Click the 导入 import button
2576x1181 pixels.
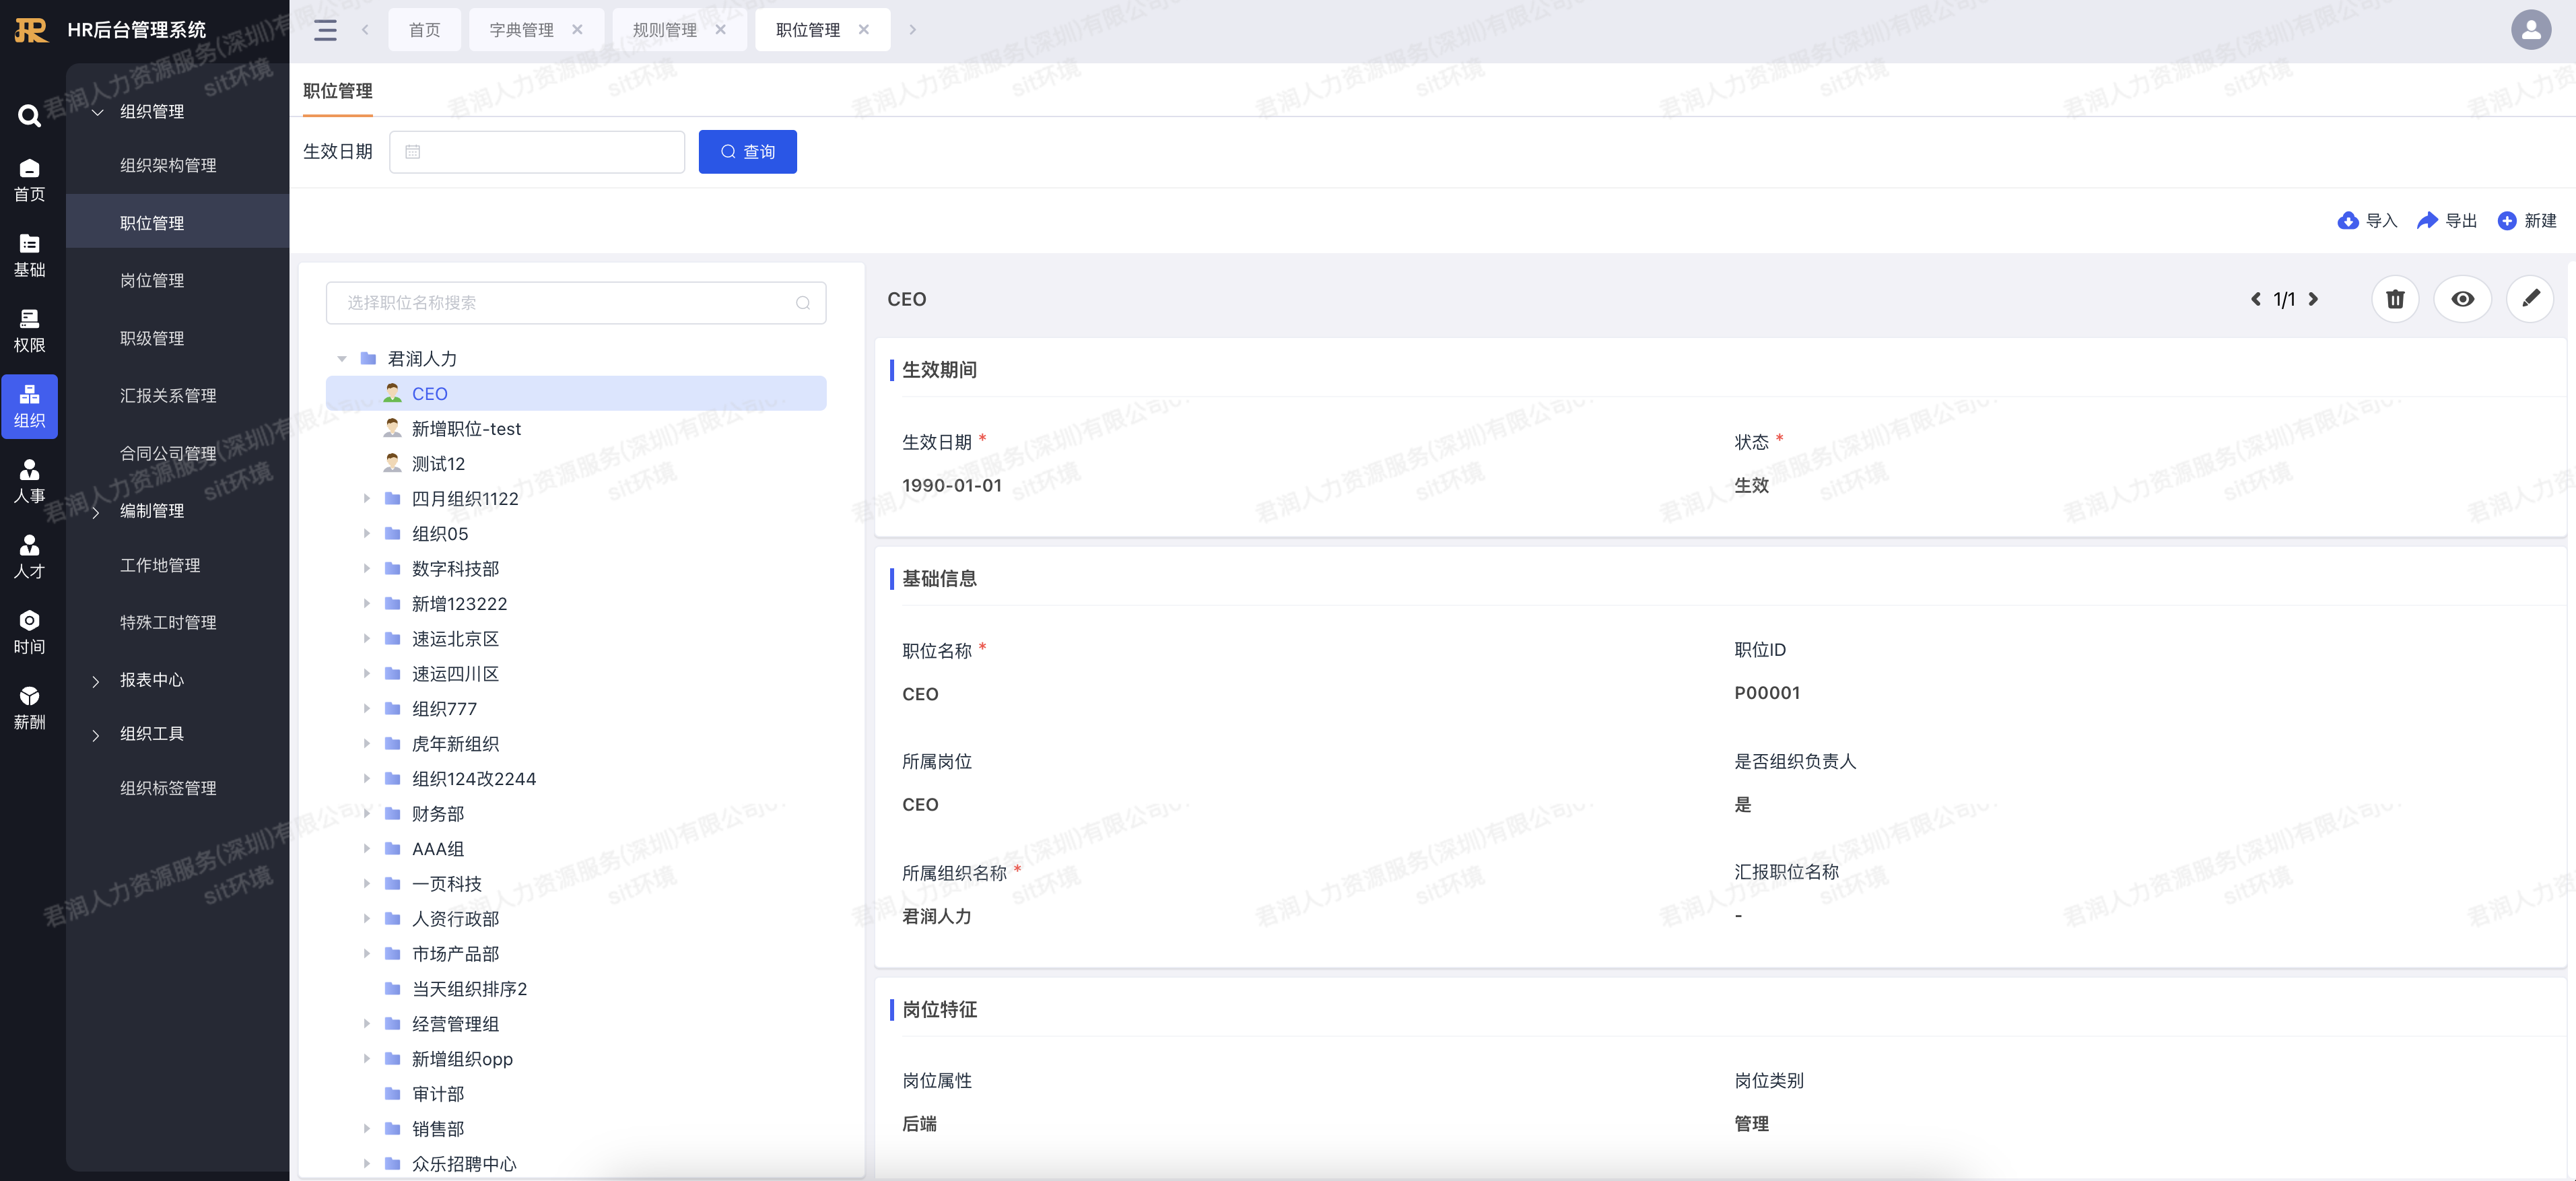(2367, 221)
